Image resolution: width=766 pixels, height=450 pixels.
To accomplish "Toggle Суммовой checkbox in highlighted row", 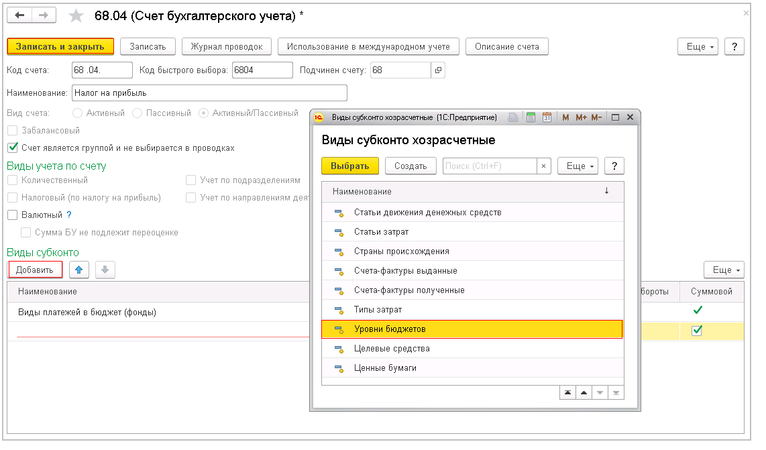I will [x=697, y=330].
